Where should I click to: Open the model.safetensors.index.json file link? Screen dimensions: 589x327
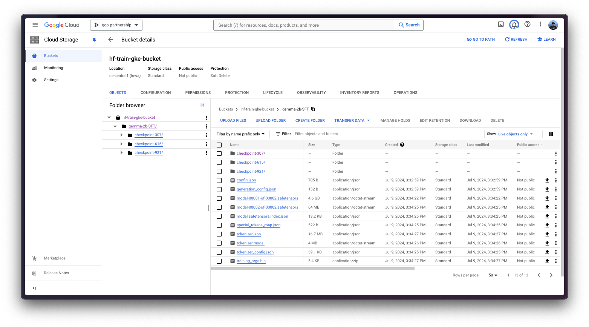(x=262, y=216)
